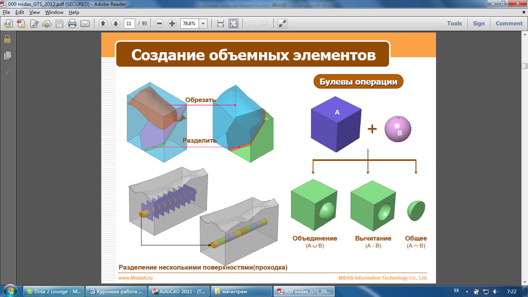
Task: View security settings via padlock icon
Action: click(7, 39)
